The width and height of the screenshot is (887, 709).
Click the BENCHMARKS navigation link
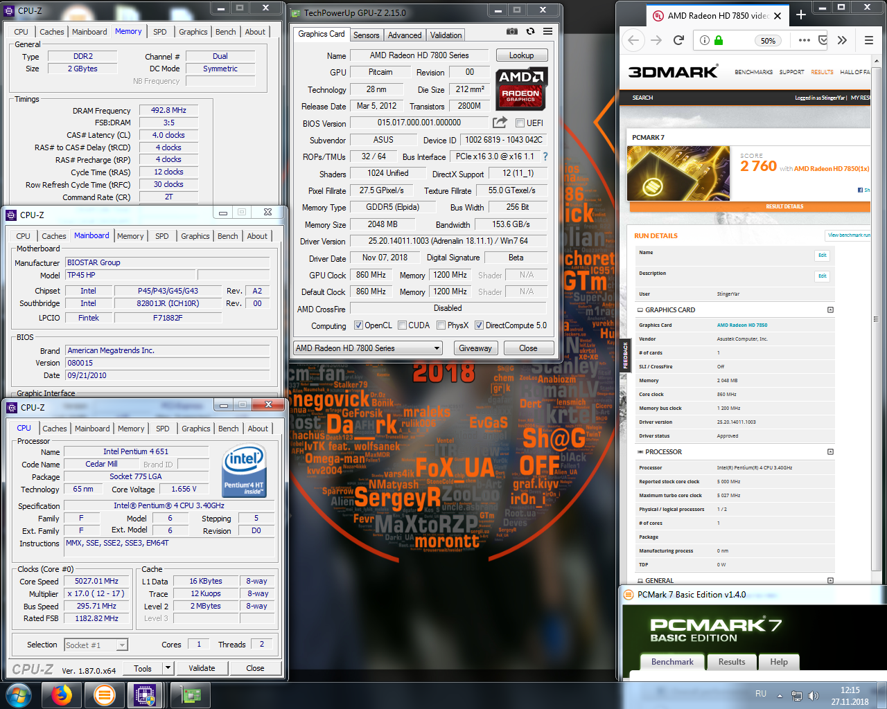point(753,72)
